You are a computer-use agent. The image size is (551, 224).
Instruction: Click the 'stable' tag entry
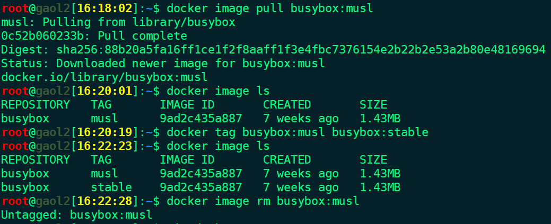tap(111, 187)
